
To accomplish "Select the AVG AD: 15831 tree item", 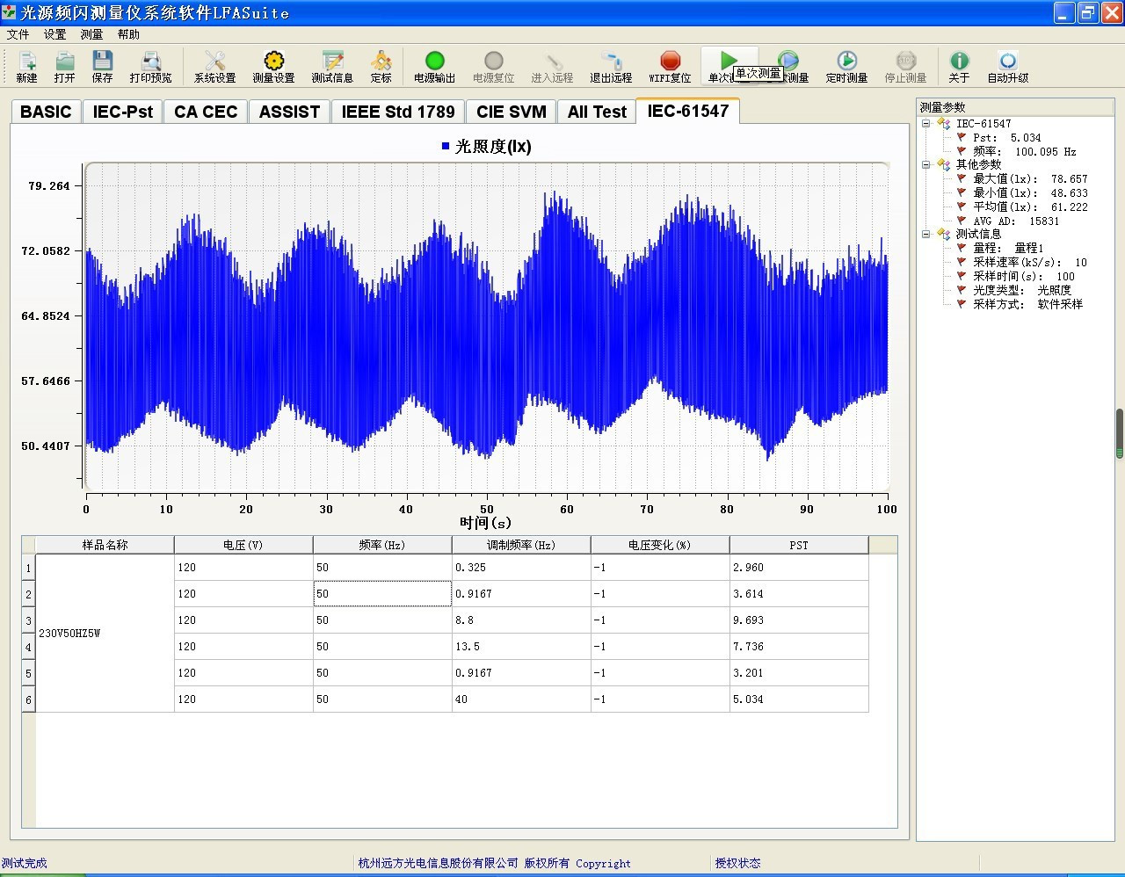I will 1016,221.
